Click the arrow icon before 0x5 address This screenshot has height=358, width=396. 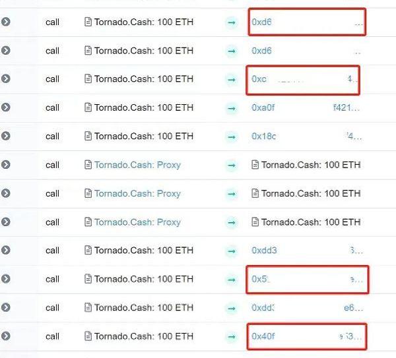pyautogui.click(x=232, y=280)
